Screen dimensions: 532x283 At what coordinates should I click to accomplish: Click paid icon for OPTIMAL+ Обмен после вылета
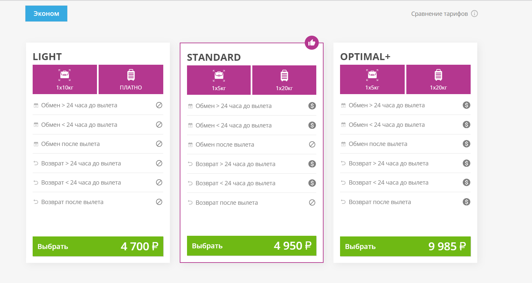[x=466, y=144]
